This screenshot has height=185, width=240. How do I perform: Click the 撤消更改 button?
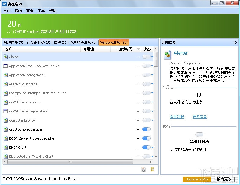tap(224, 179)
